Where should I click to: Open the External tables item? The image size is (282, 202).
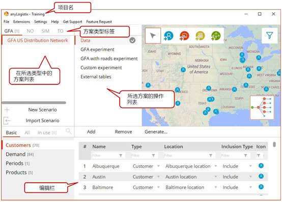[x=96, y=77]
